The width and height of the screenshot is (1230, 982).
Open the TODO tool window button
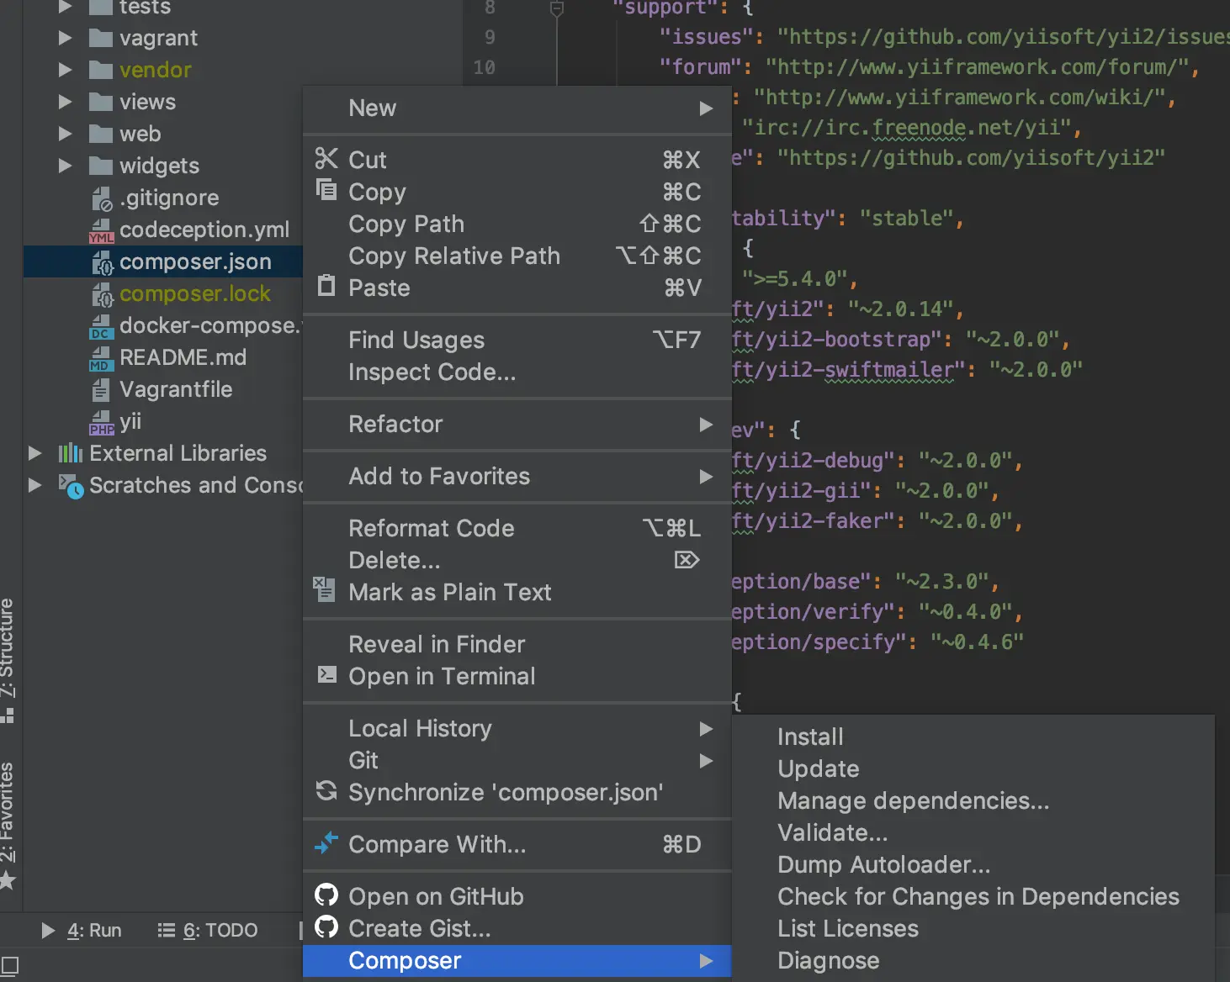tap(209, 931)
